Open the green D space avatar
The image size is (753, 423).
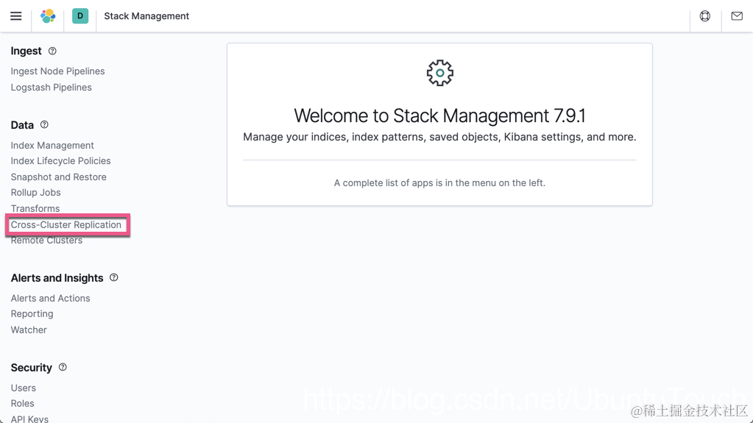(80, 16)
